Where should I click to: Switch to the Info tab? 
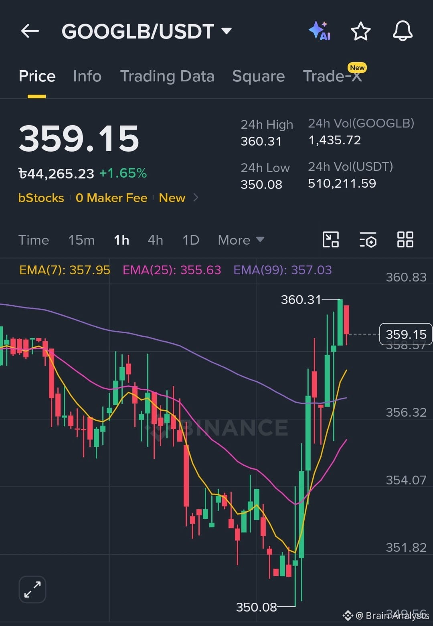tap(87, 76)
